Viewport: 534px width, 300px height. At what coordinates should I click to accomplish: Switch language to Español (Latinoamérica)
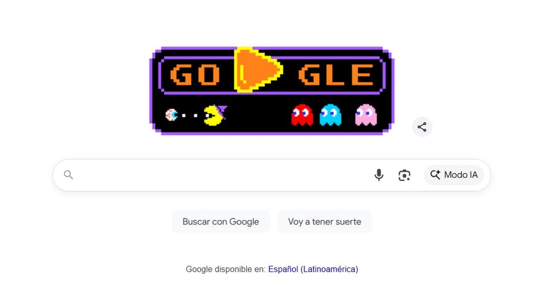coord(313,269)
